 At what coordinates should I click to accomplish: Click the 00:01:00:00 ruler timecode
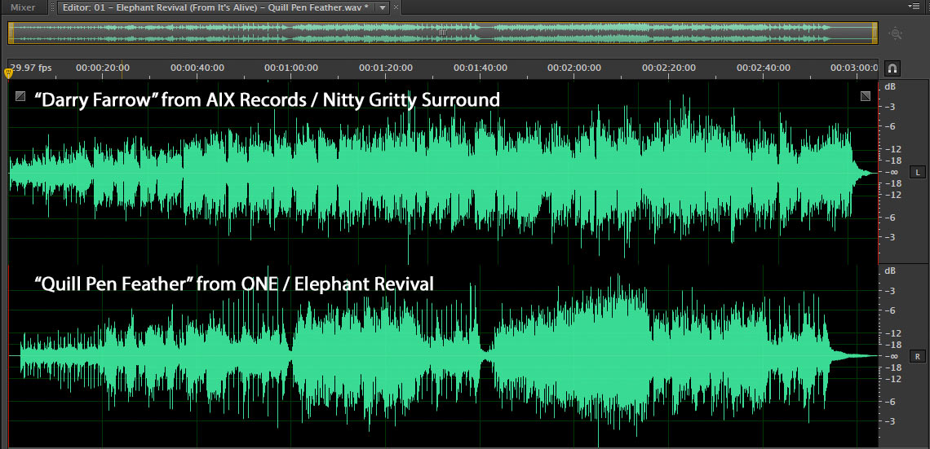pyautogui.click(x=291, y=68)
